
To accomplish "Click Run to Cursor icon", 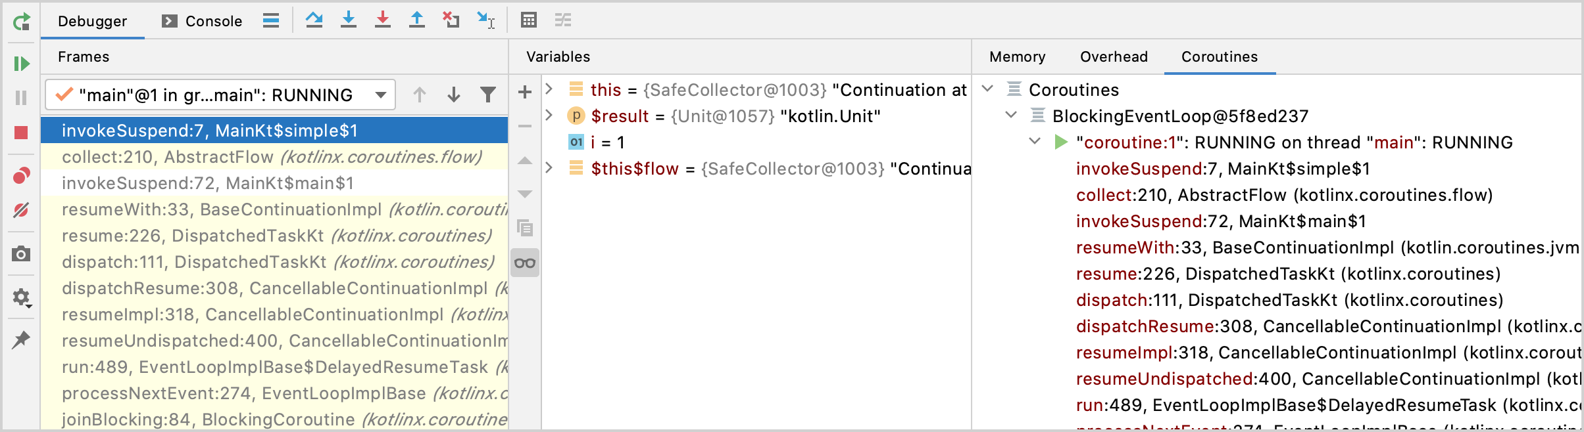I will click(486, 20).
